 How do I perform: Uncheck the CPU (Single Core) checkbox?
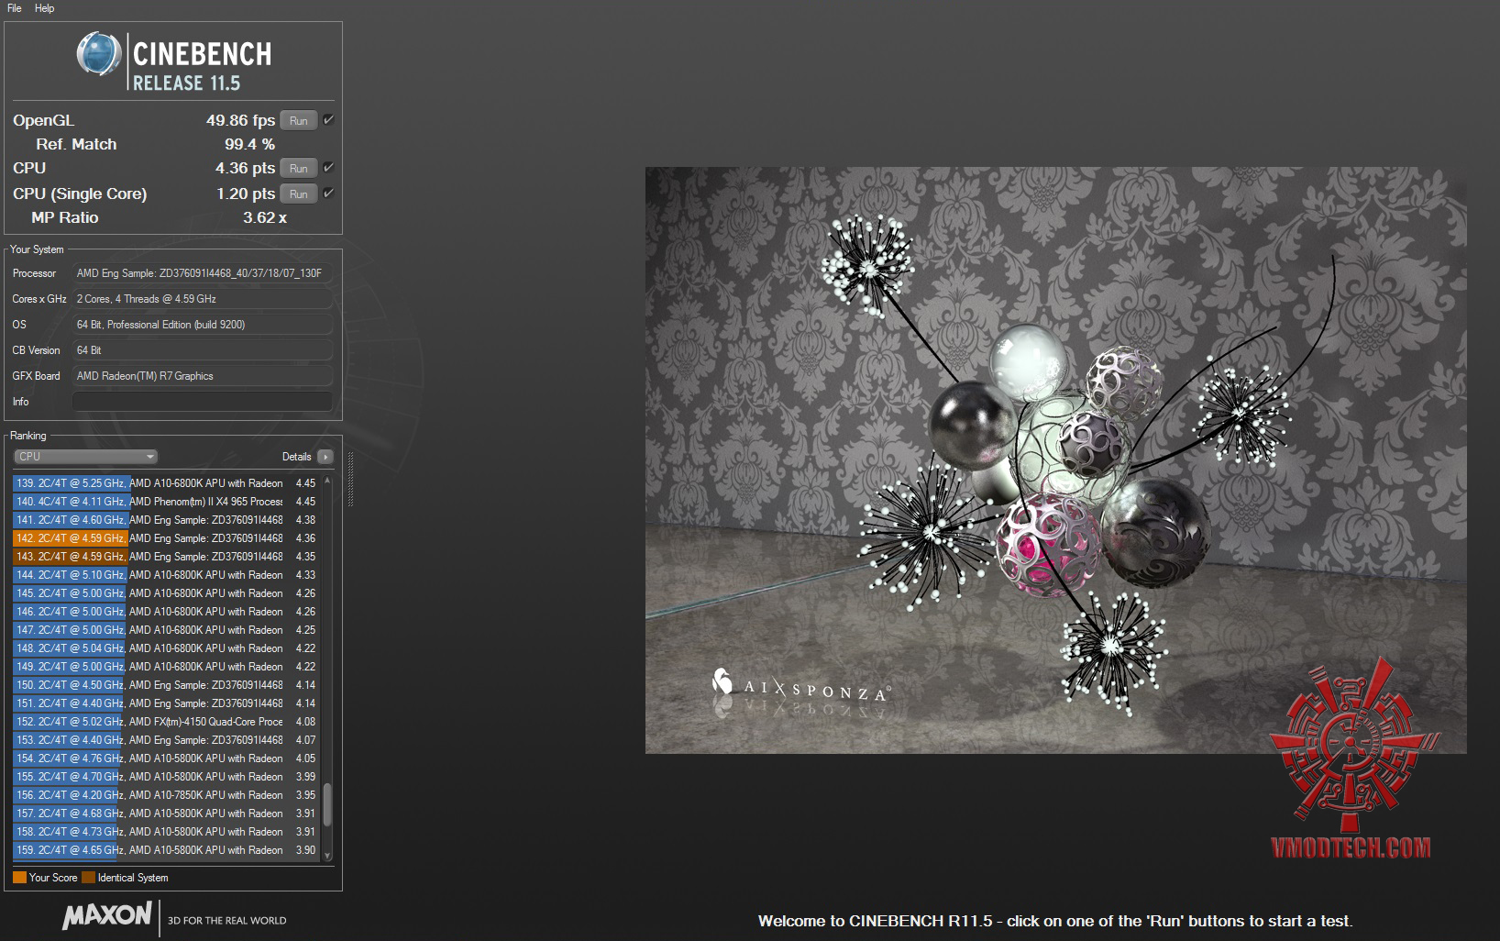pyautogui.click(x=328, y=194)
